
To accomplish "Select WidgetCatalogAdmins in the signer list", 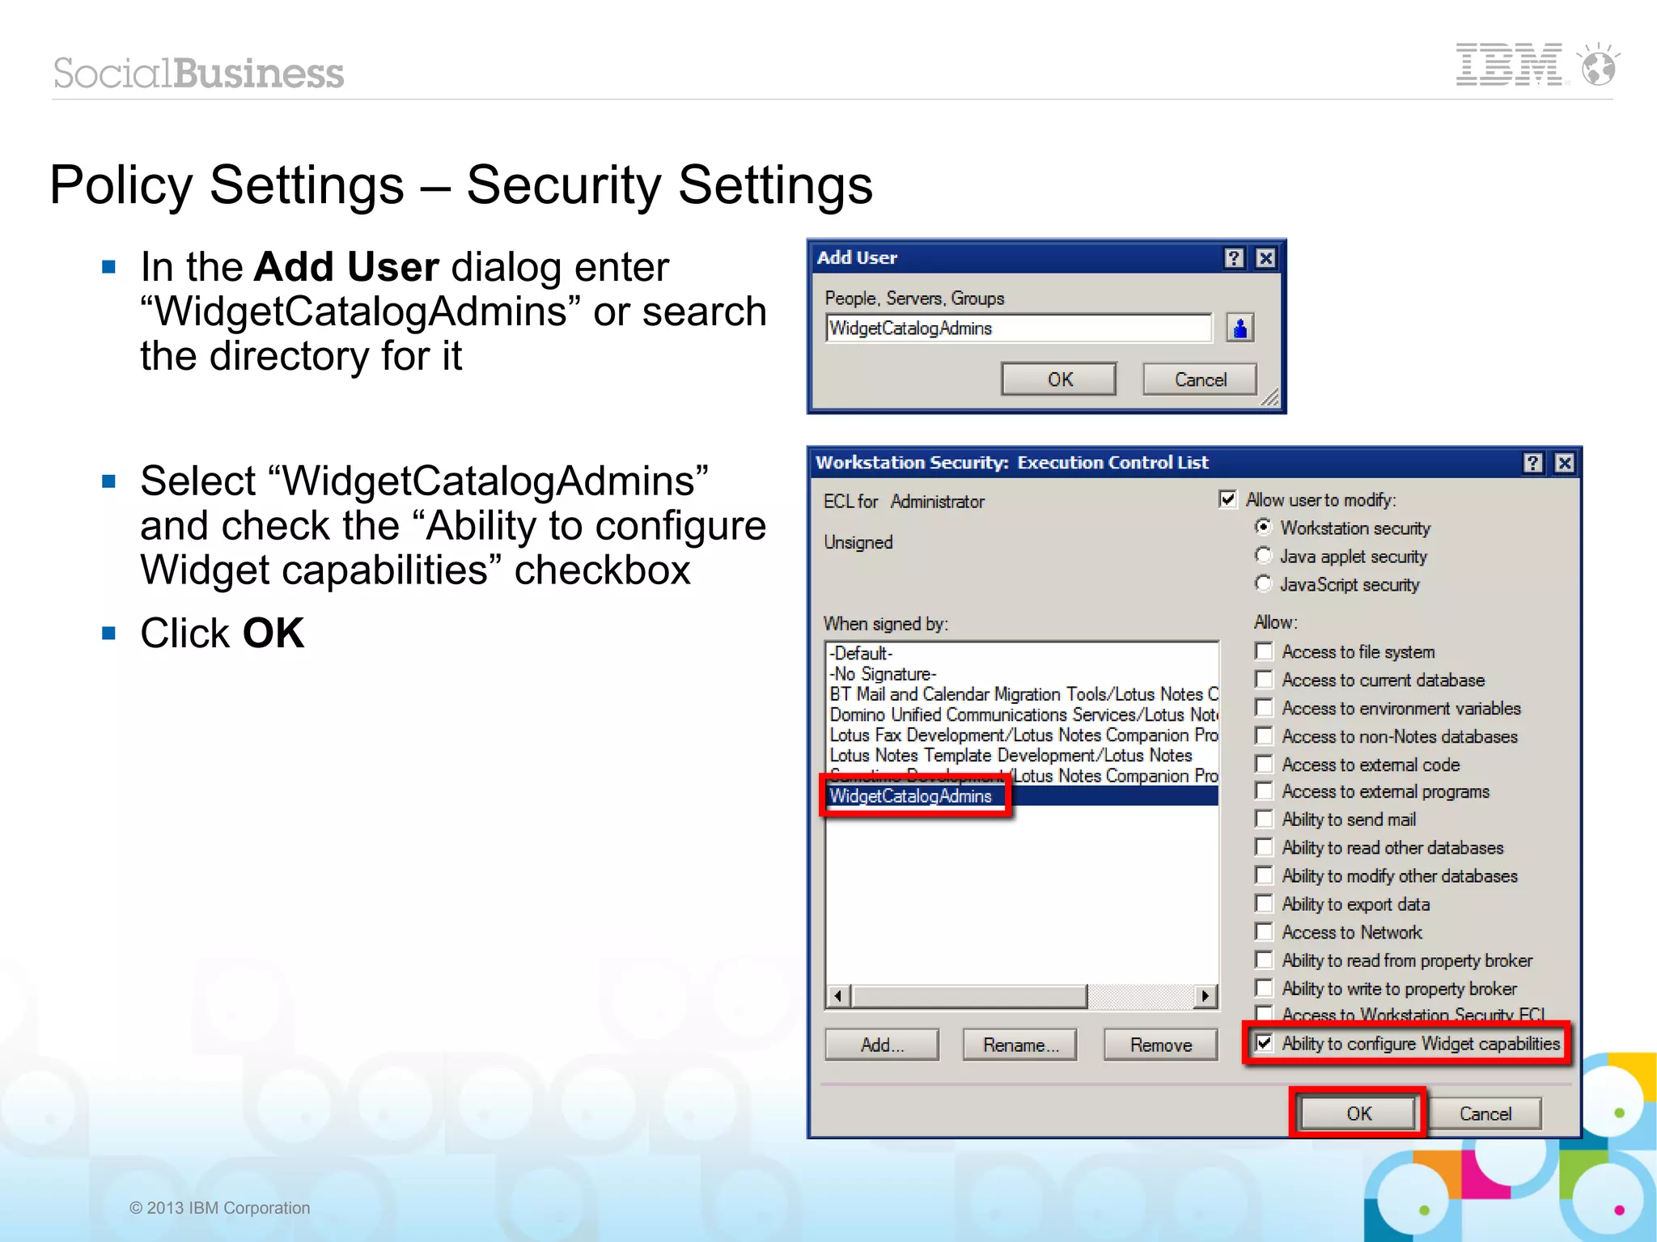I will coord(1023,795).
